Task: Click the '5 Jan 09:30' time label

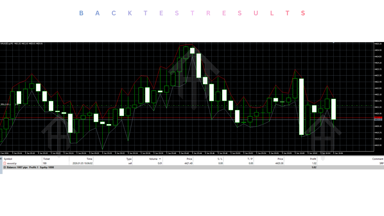Action: [107, 153]
